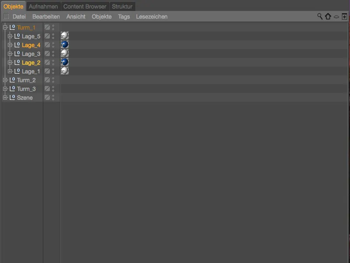Click the layer square icon for Turm_1
350x263 pixels.
pyautogui.click(x=47, y=27)
